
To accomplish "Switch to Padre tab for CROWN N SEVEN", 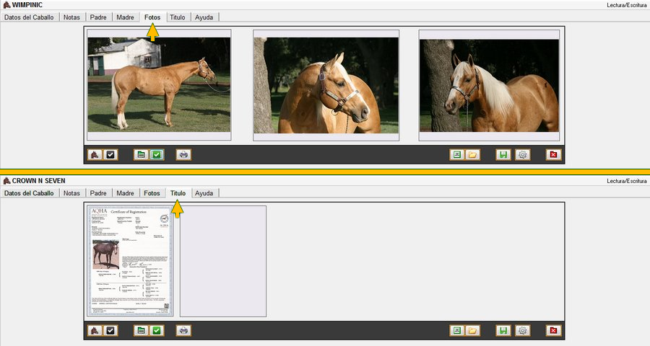I will coord(98,193).
